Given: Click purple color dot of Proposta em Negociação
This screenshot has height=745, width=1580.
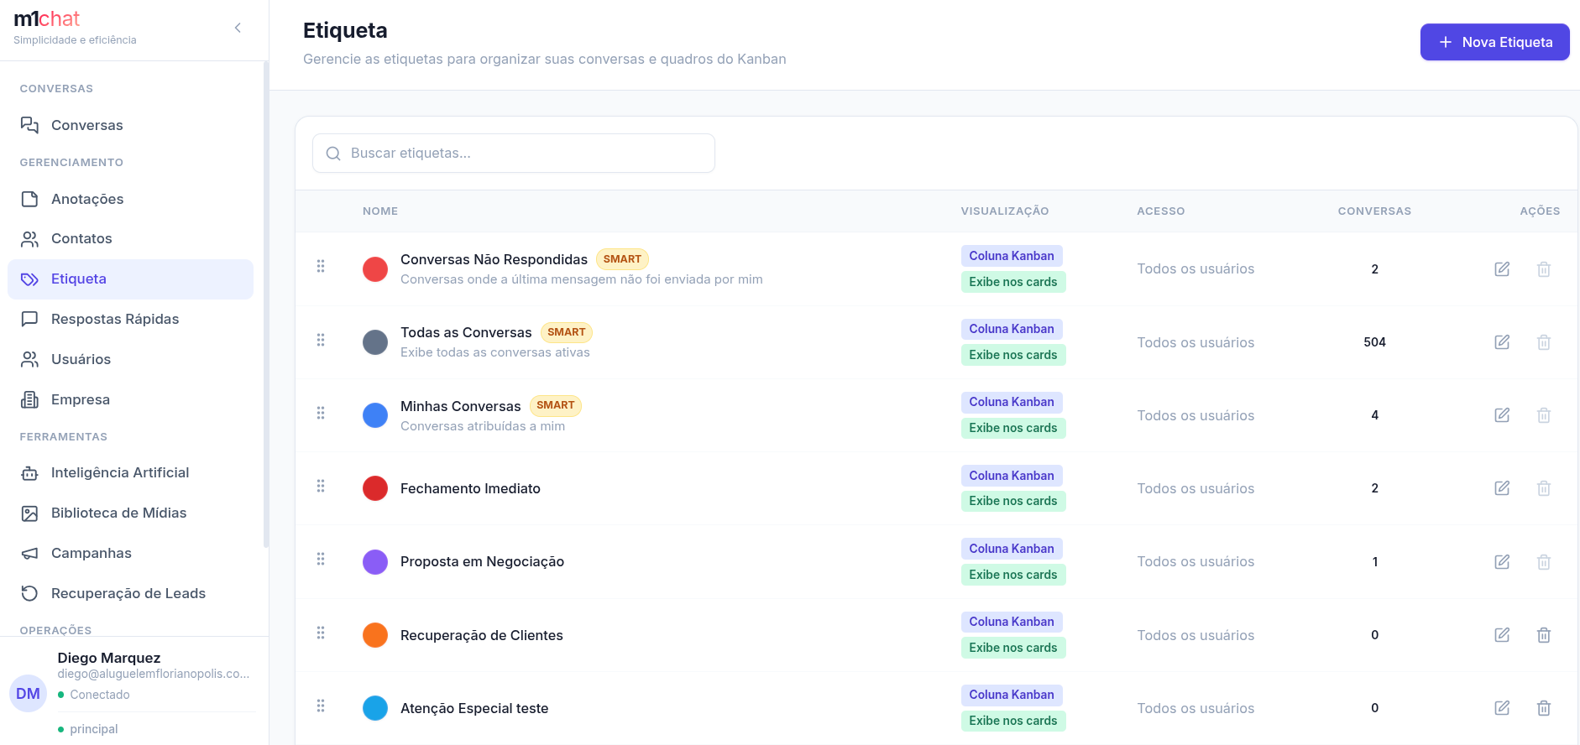Looking at the screenshot, I should click(375, 562).
